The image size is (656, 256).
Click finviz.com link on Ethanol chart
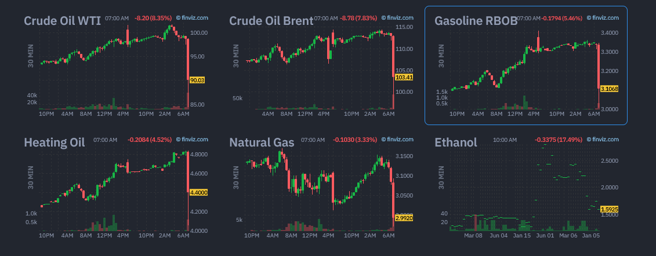click(603, 140)
